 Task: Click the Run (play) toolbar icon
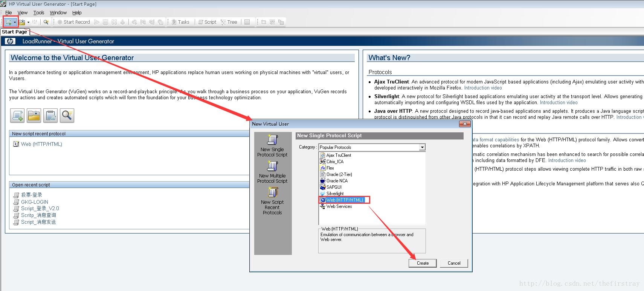97,22
